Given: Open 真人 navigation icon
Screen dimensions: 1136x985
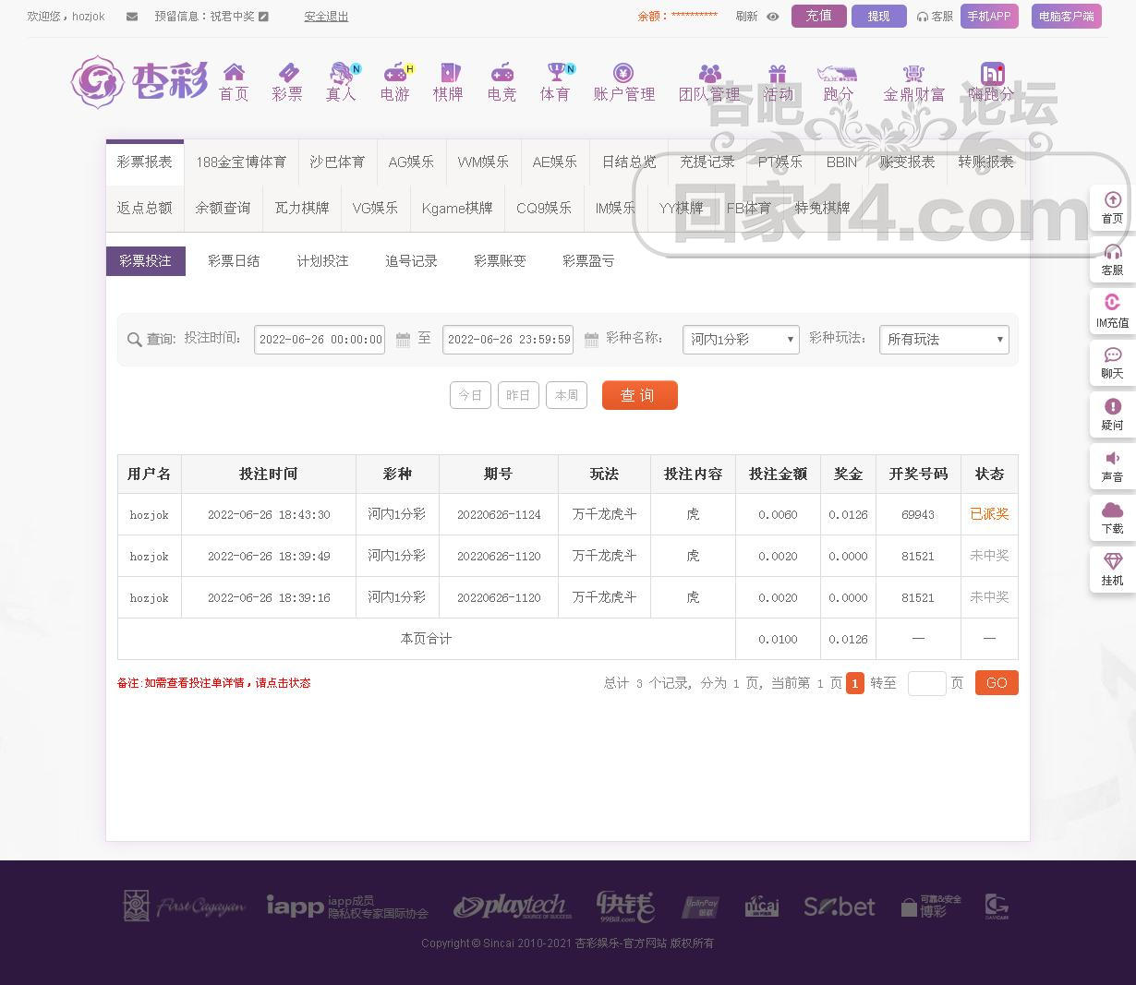Looking at the screenshot, I should 341,82.
